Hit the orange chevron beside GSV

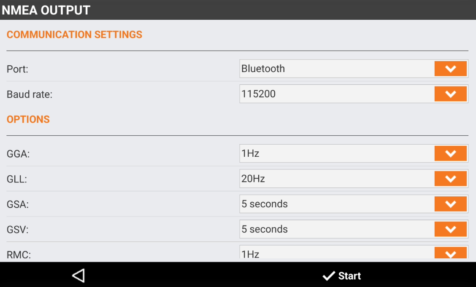point(450,229)
